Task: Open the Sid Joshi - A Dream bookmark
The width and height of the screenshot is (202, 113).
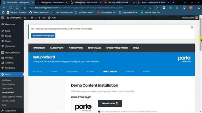Action: tap(17, 13)
